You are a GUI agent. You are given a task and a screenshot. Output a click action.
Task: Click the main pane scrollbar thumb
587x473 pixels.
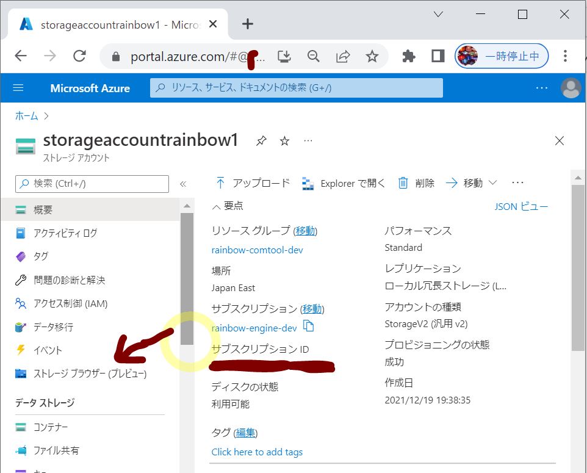578,268
